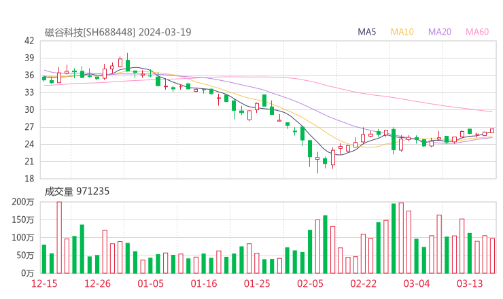503x299 pixels.
Task: Click the price axis value 18
Action: click(29, 179)
